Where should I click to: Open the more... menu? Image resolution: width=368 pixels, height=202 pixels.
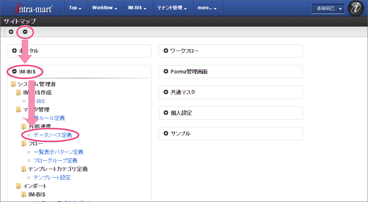pyautogui.click(x=207, y=8)
